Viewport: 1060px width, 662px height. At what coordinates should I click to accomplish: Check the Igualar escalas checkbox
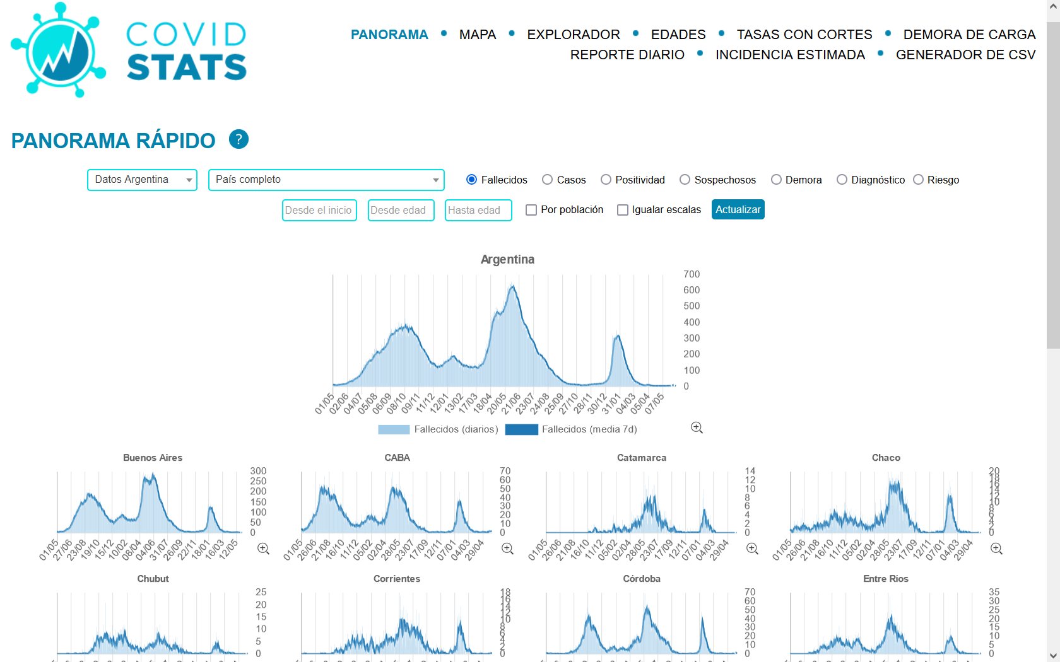tap(623, 210)
